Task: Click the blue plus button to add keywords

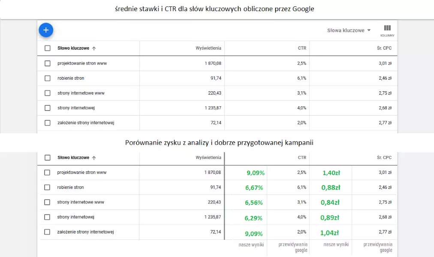Action: point(46,30)
